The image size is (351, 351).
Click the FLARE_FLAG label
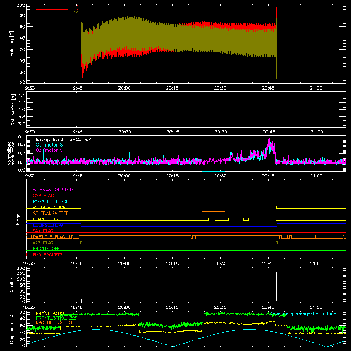46,219
